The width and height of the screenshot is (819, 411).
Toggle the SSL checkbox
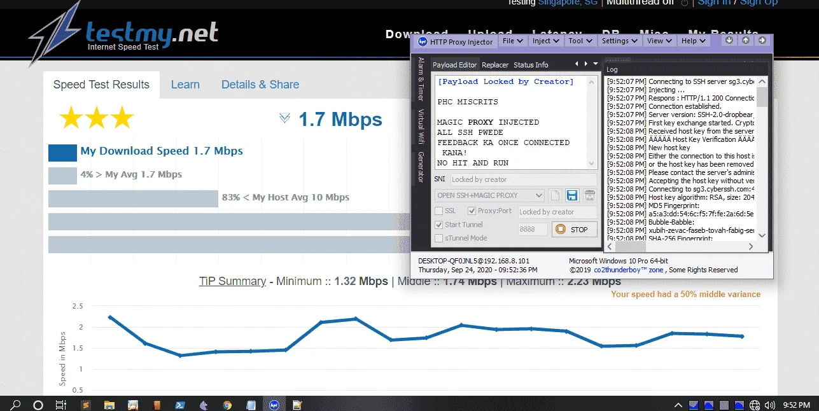(x=438, y=211)
